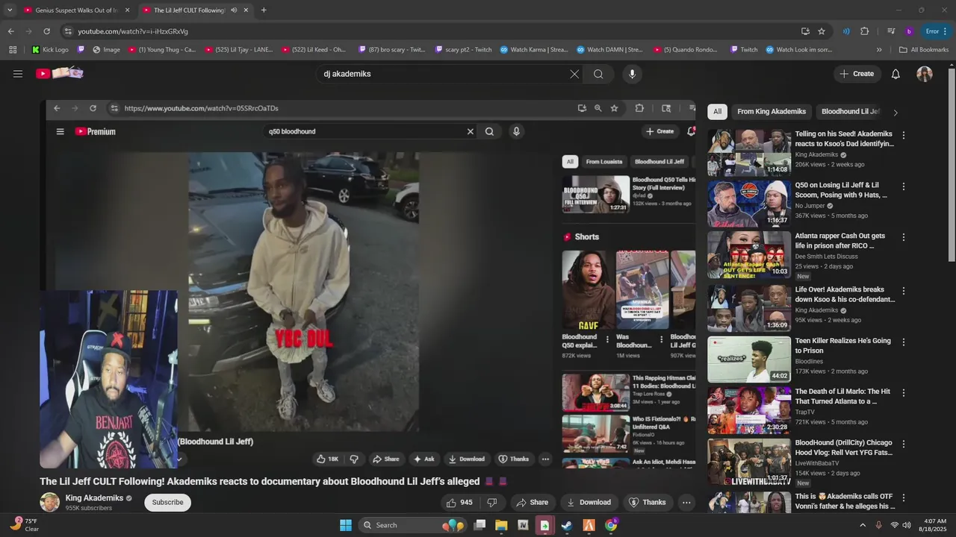Screen dimensions: 956x537
Task: Open the YouTube guide hamburger menu
Action: tap(18, 74)
